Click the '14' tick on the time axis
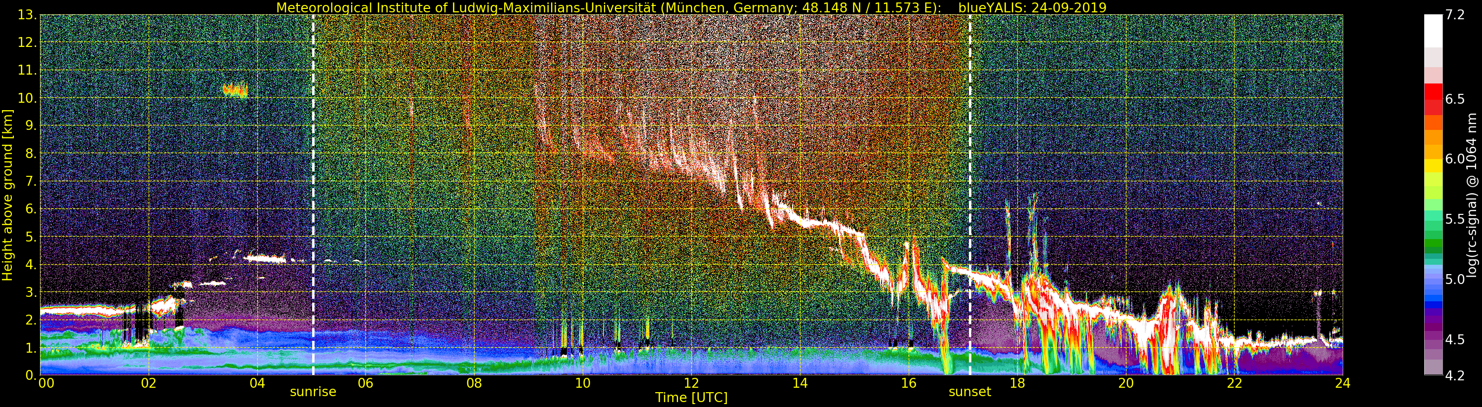This screenshot has height=407, width=1482. tap(800, 383)
